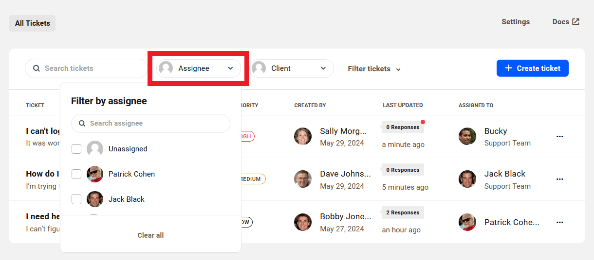The width and height of the screenshot is (594, 260).
Task: Focus the Search assignee input field
Action: tap(156, 123)
